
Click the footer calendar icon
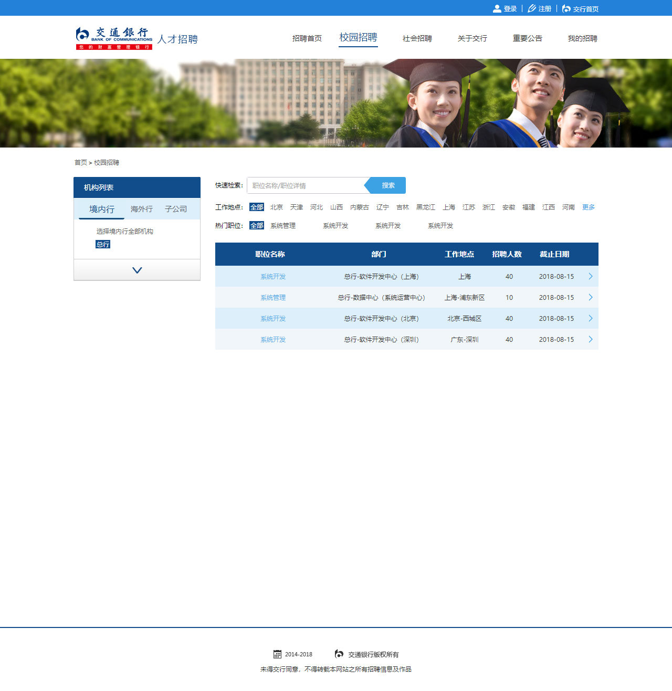tap(277, 654)
